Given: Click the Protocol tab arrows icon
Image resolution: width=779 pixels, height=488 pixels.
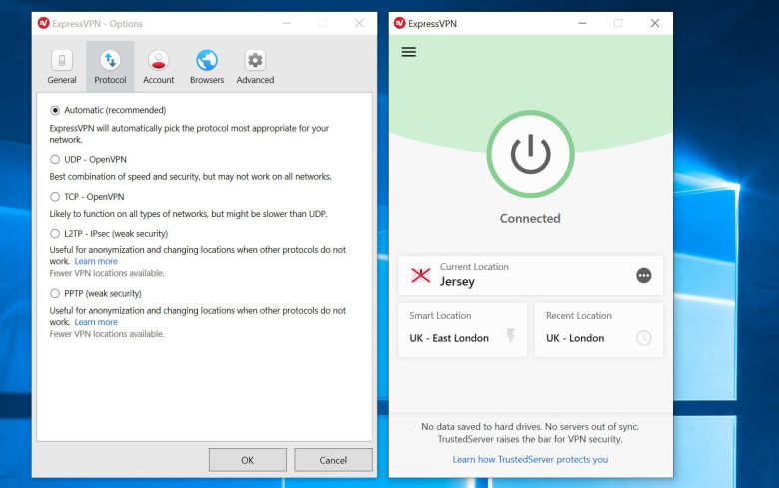Looking at the screenshot, I should (x=110, y=60).
